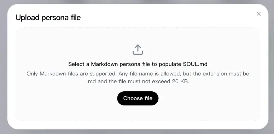Click the ".md" extension text in description

(91, 81)
